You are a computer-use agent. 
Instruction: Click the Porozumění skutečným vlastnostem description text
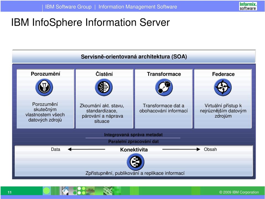[x=45, y=112]
